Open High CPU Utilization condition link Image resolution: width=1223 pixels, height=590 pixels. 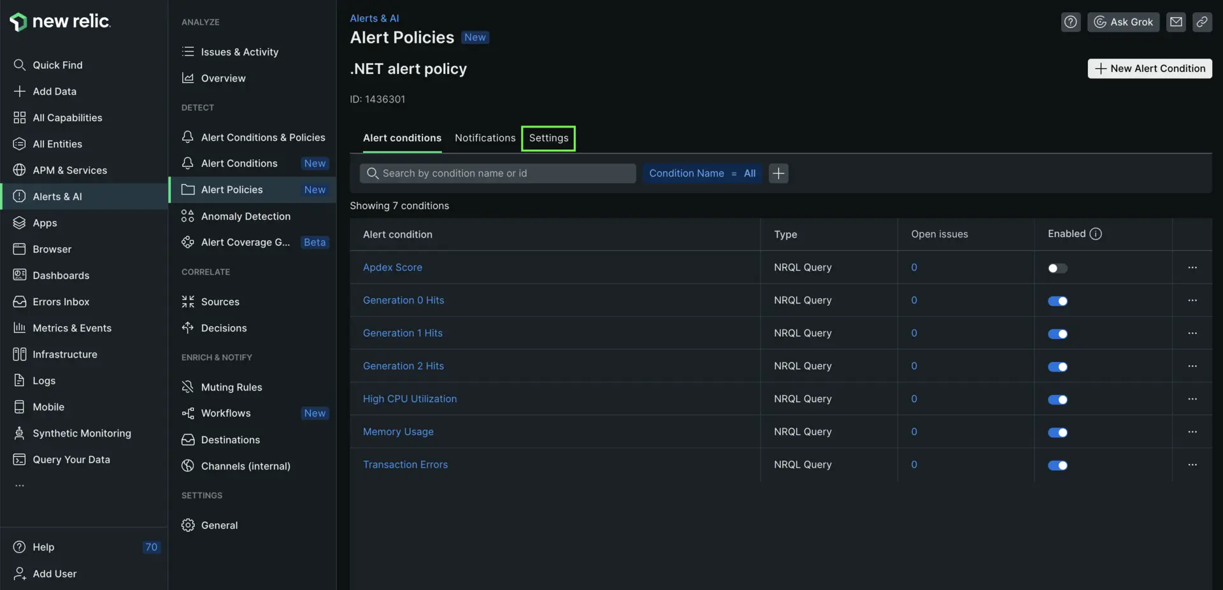point(410,399)
